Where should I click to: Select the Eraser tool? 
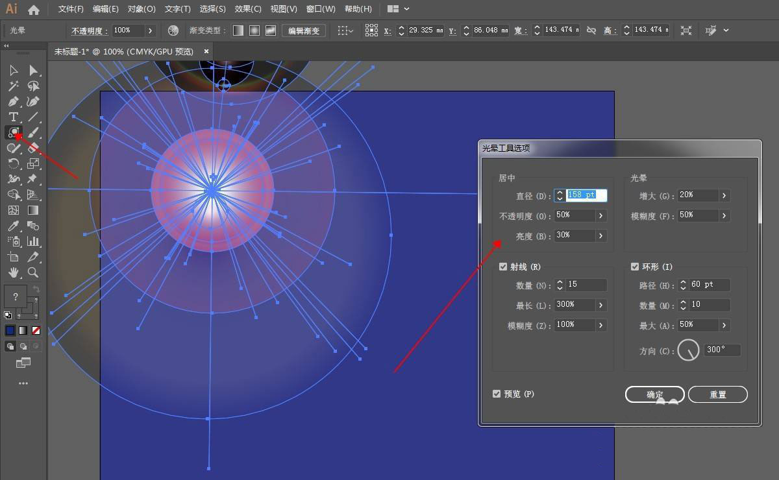[x=33, y=149]
